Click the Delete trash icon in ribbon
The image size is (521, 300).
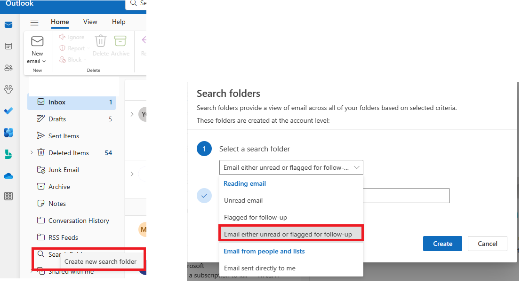point(101,41)
